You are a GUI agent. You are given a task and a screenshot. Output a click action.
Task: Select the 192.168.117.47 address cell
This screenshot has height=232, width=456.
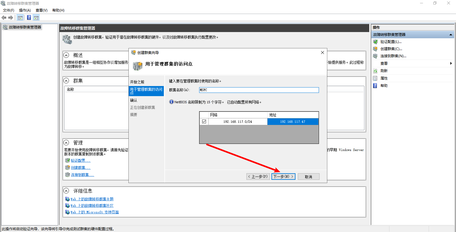point(293,122)
